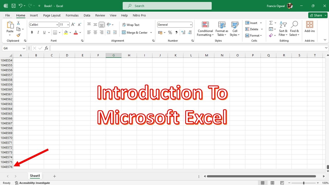Open the General number format dropdown

click(191, 25)
